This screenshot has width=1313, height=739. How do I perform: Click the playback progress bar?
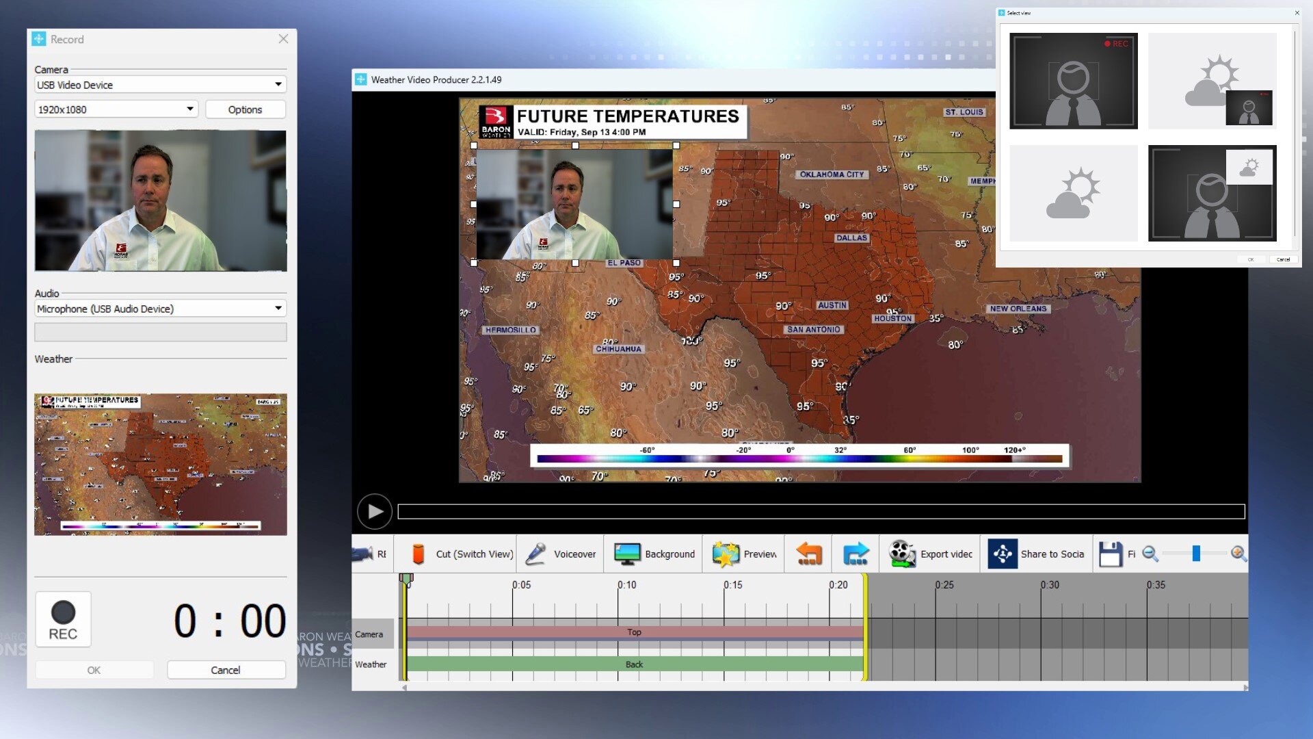[x=821, y=512]
